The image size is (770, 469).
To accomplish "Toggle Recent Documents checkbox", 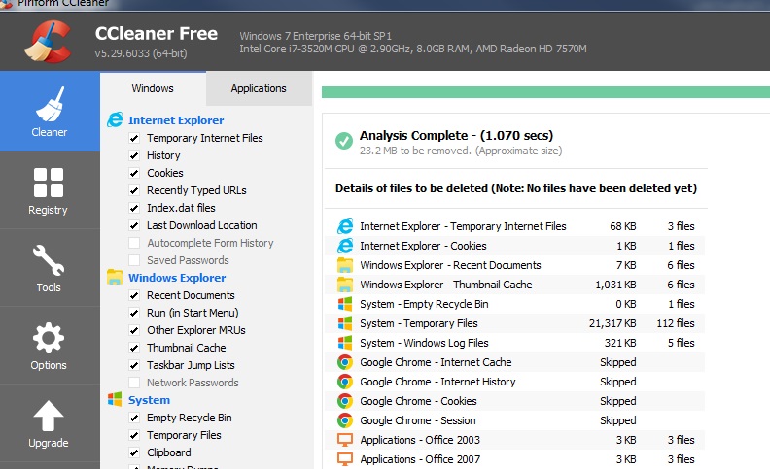I will (x=134, y=295).
